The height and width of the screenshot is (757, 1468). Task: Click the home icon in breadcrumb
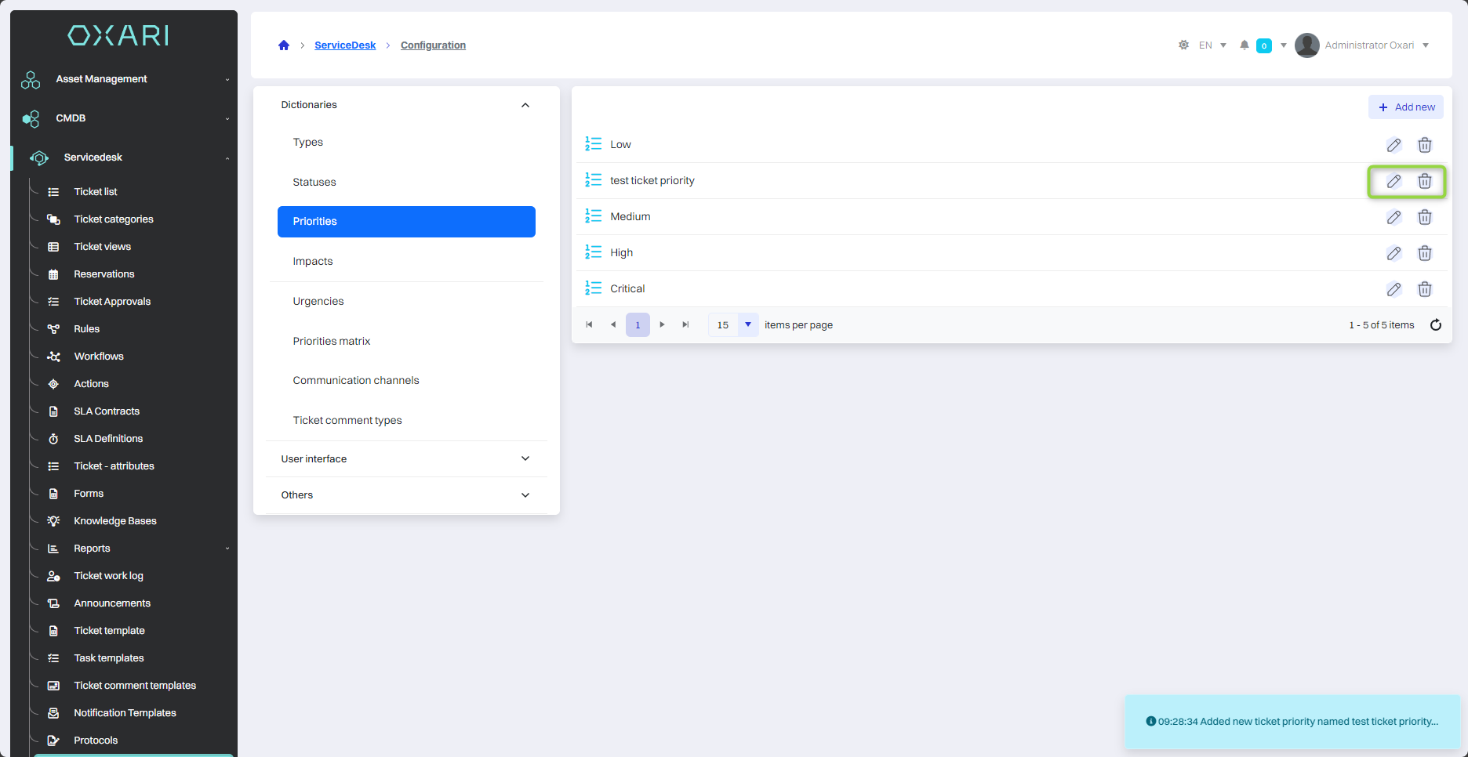coord(284,45)
